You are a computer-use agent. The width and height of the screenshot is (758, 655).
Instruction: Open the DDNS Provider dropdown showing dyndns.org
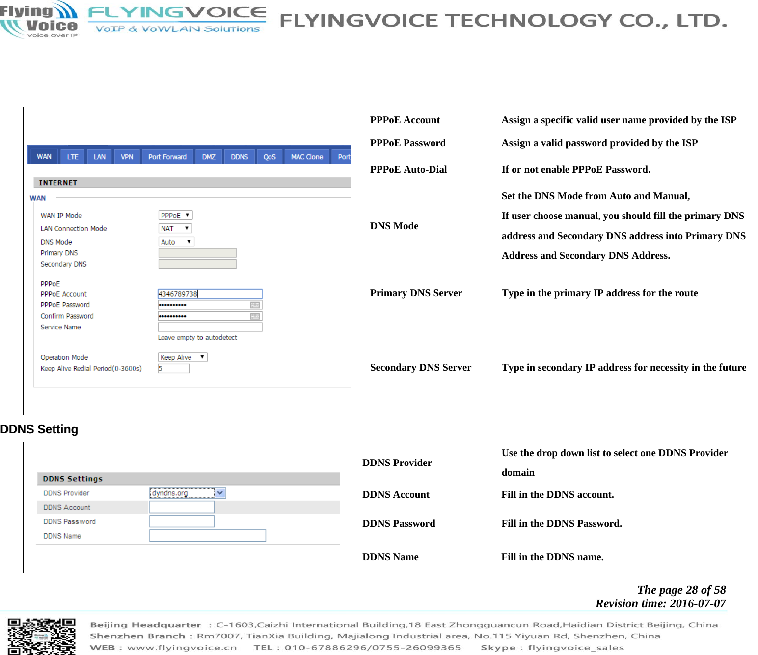(x=188, y=493)
